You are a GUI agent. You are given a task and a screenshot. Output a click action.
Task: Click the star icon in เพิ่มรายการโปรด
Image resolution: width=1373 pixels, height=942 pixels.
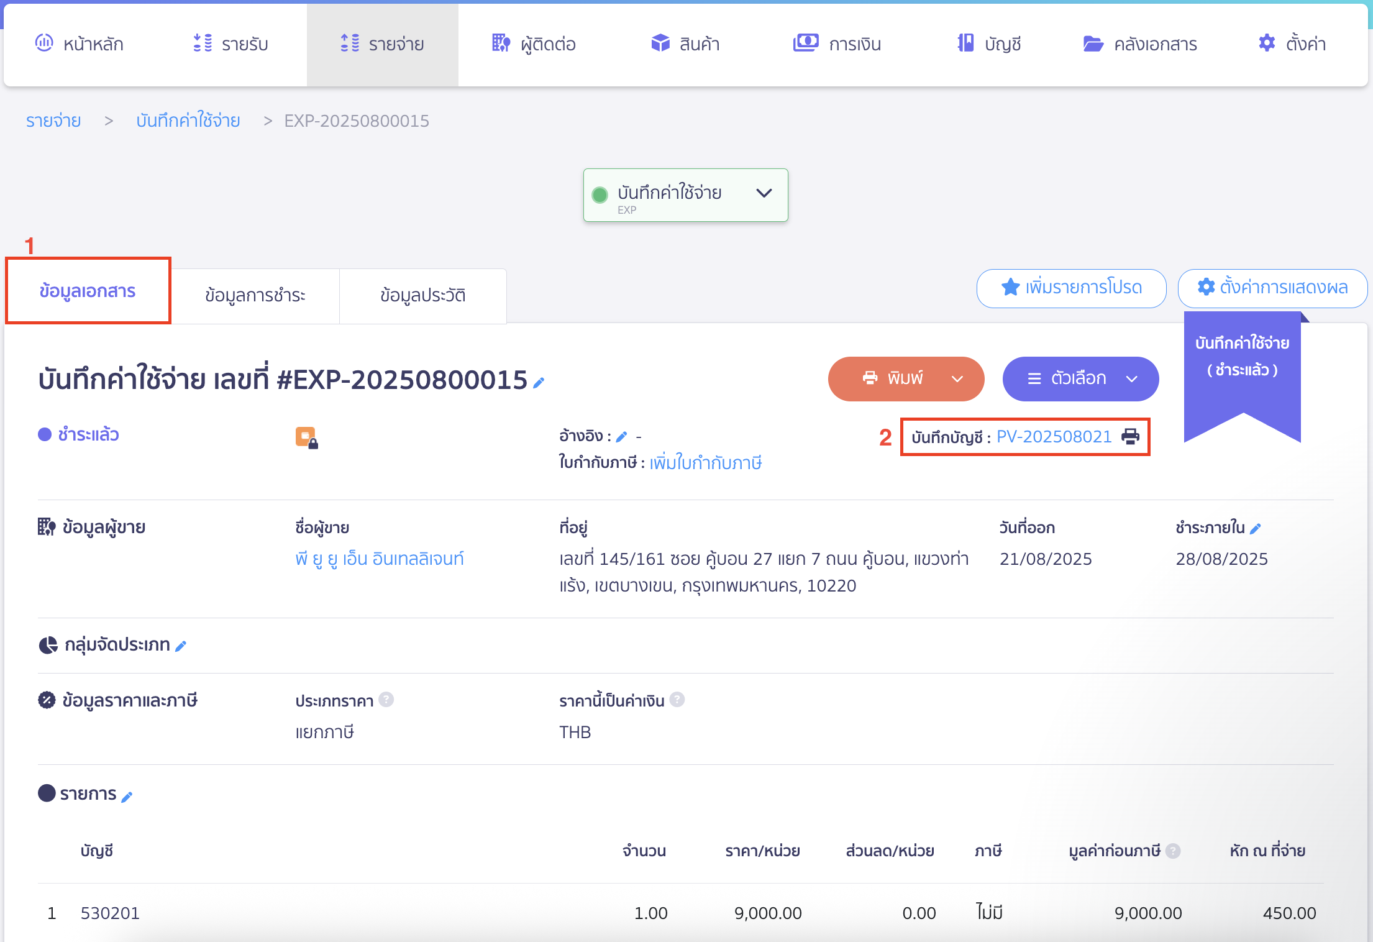click(x=1010, y=287)
